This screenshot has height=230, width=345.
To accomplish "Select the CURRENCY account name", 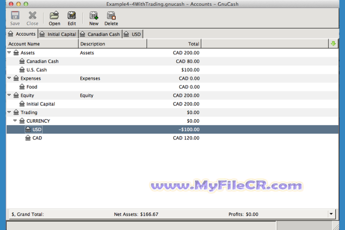I will click(38, 121).
